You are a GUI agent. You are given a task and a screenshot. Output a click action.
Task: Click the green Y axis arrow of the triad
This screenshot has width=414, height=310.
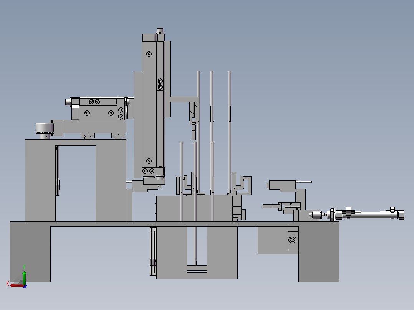(24, 278)
